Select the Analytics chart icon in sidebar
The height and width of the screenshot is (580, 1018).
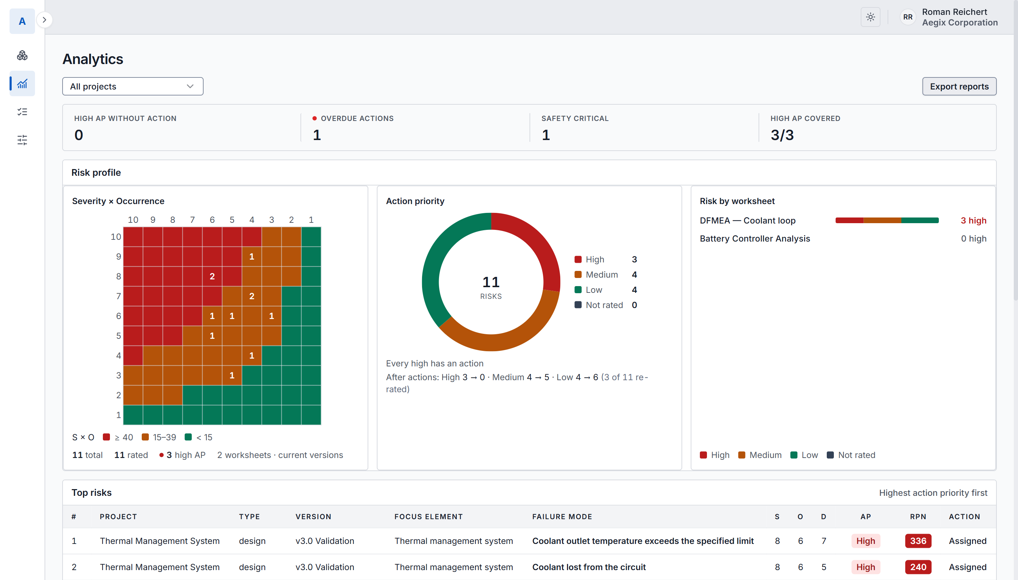pos(22,84)
